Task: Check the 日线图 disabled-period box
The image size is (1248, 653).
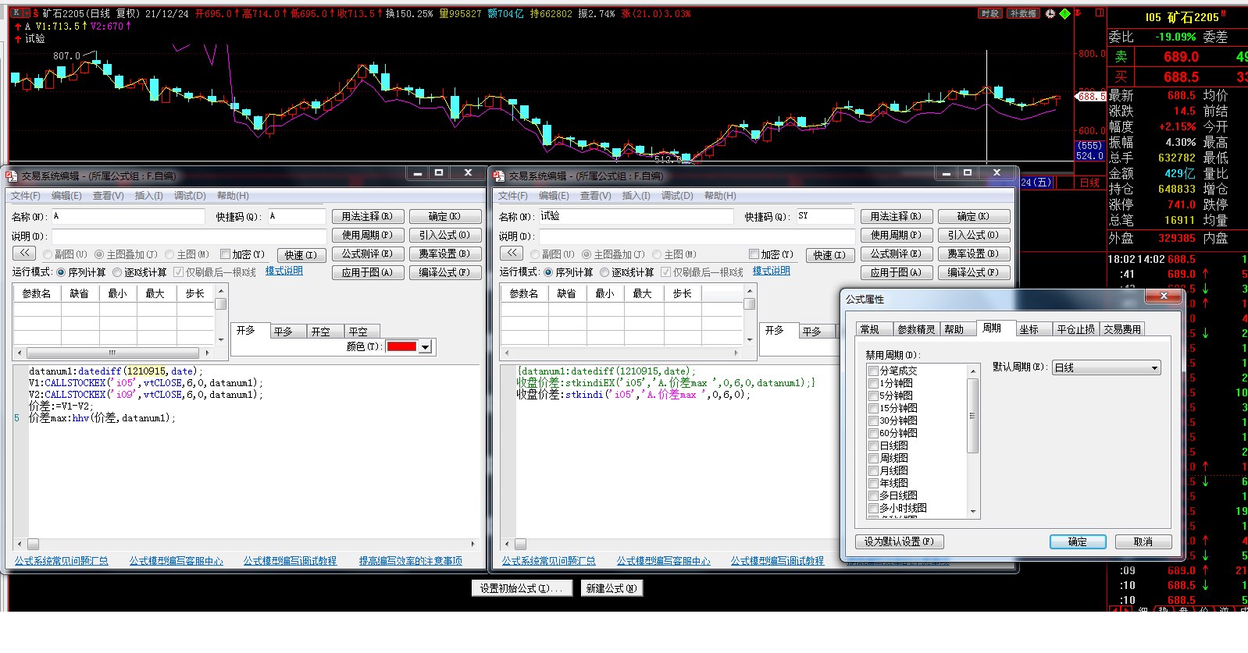Action: click(874, 446)
